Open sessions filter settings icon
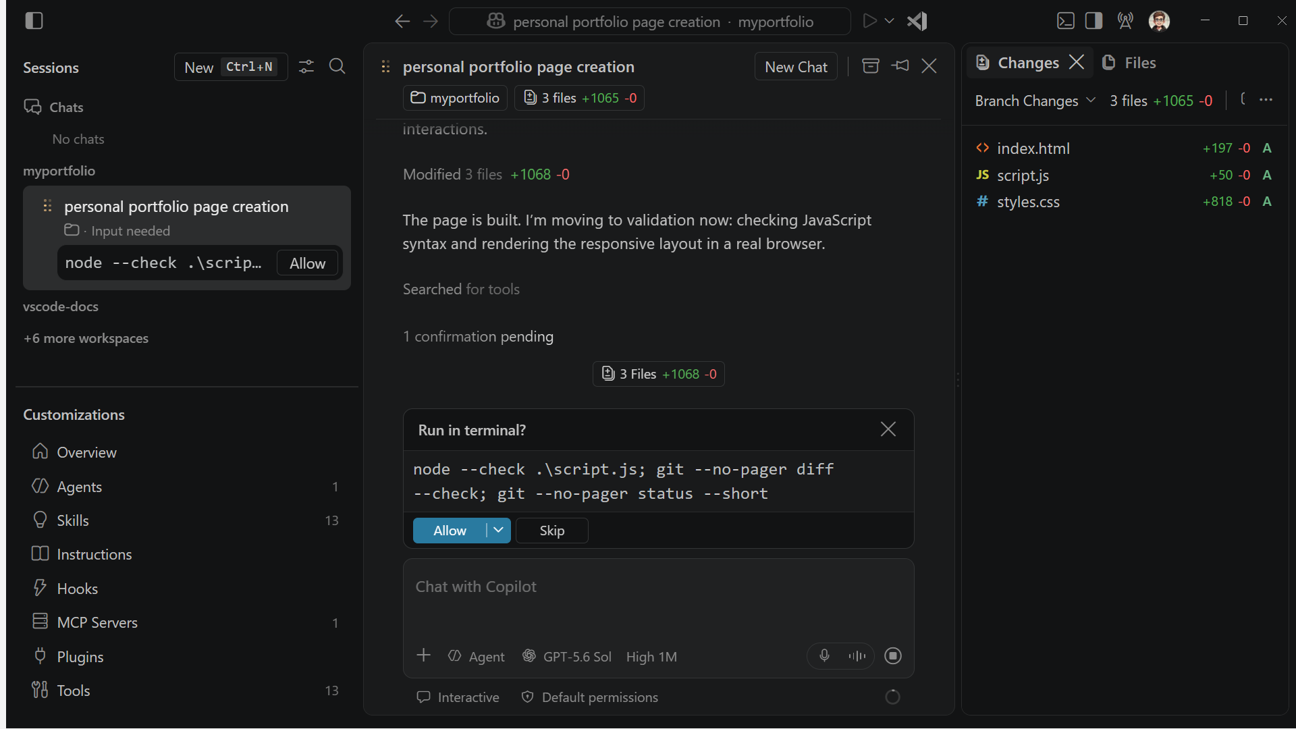 (306, 66)
